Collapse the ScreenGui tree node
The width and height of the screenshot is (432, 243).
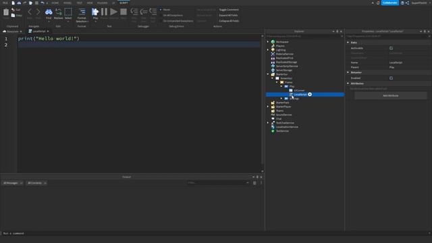pyautogui.click(x=272, y=78)
